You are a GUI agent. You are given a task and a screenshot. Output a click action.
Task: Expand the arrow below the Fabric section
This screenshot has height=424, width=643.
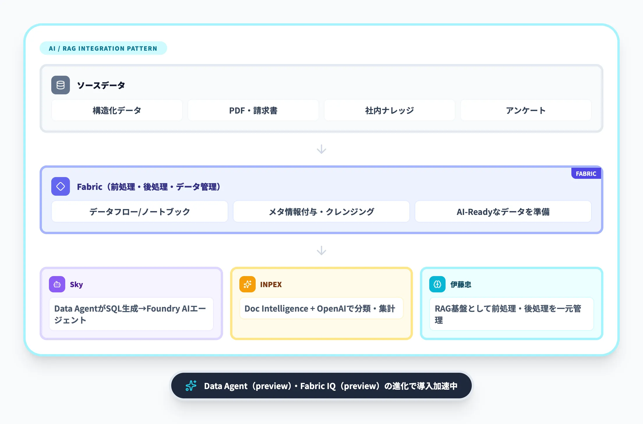coord(321,250)
